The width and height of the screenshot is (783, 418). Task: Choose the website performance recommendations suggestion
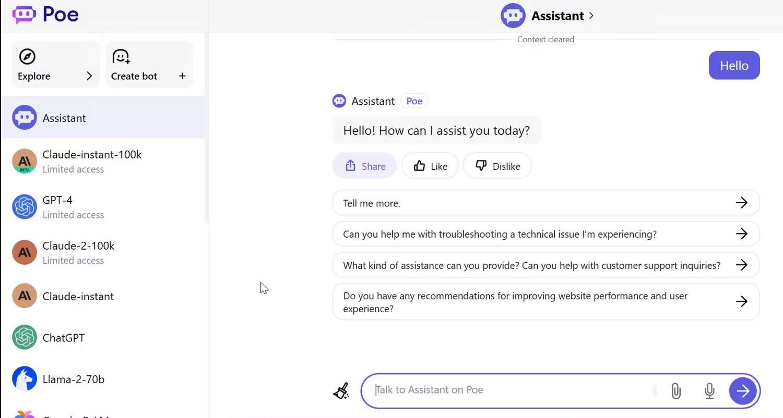point(546,302)
